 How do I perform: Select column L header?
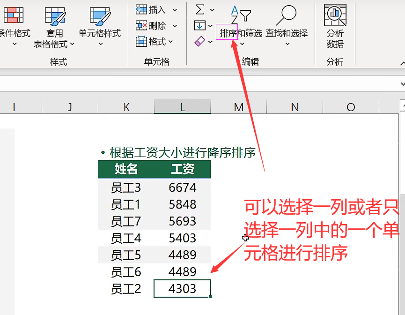tap(182, 107)
